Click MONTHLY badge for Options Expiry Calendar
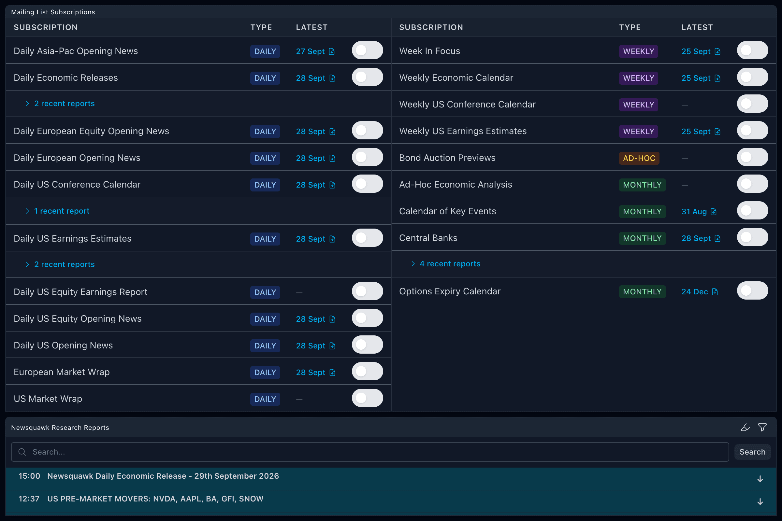The width and height of the screenshot is (782, 521). click(x=642, y=292)
